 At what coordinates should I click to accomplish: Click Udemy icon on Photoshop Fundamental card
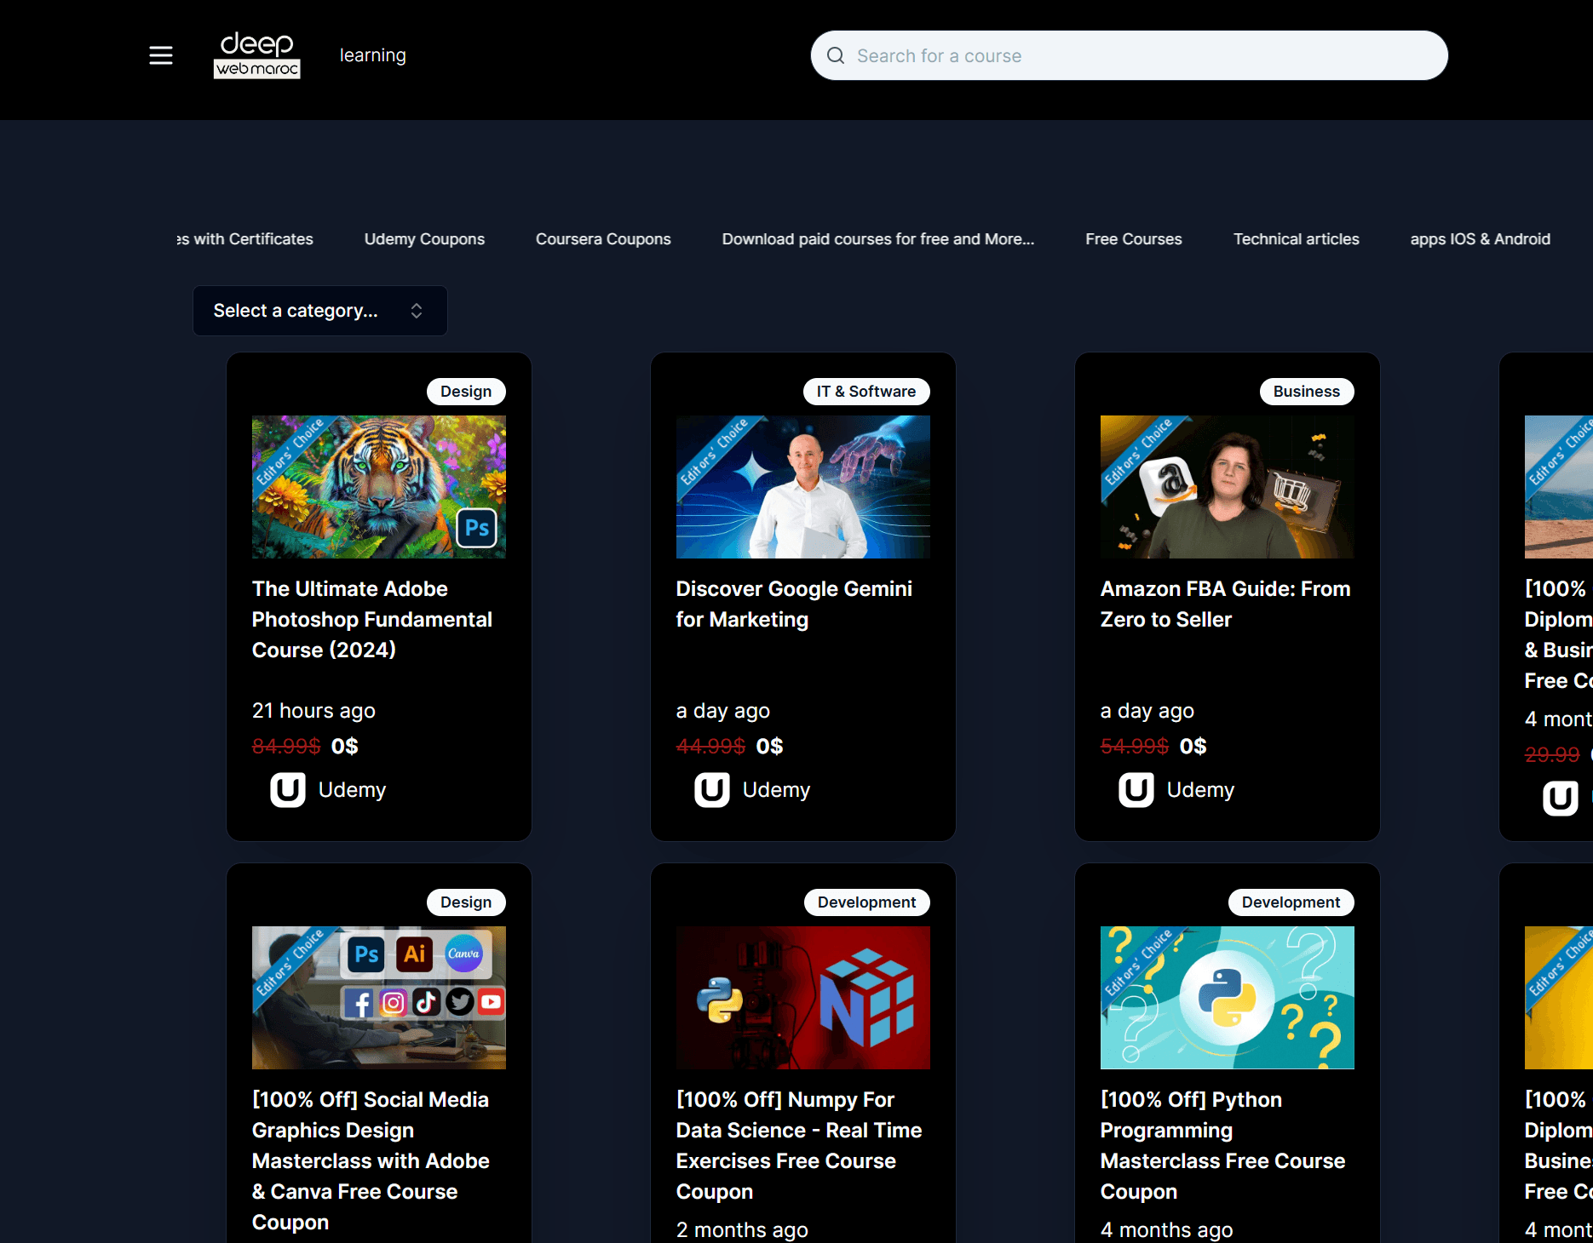tap(288, 790)
